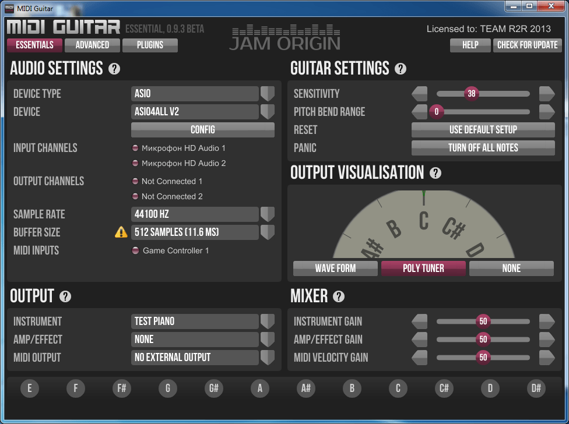The width and height of the screenshot is (569, 424).
Task: Select Poly Tuner visualisation
Action: (x=423, y=268)
